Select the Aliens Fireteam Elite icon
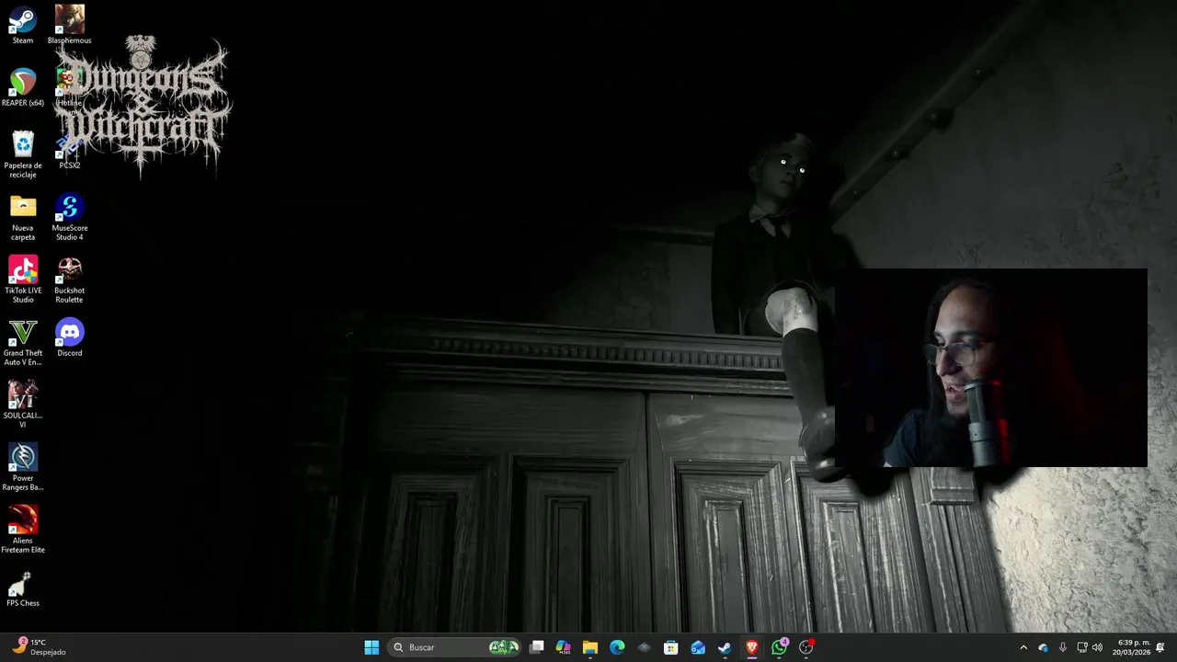The width and height of the screenshot is (1177, 662). (23, 530)
